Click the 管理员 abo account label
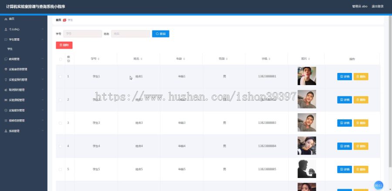This screenshot has width=392, height=191. (x=359, y=7)
